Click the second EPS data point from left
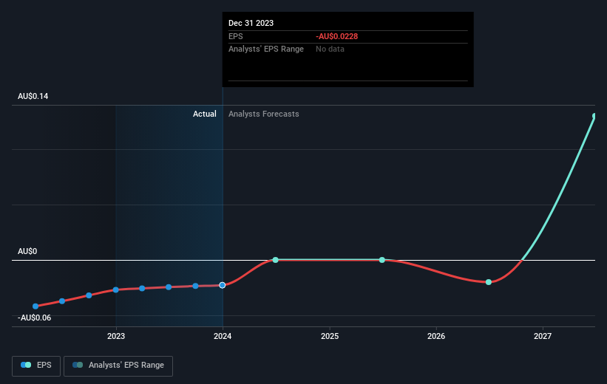The image size is (607, 384). coord(62,301)
